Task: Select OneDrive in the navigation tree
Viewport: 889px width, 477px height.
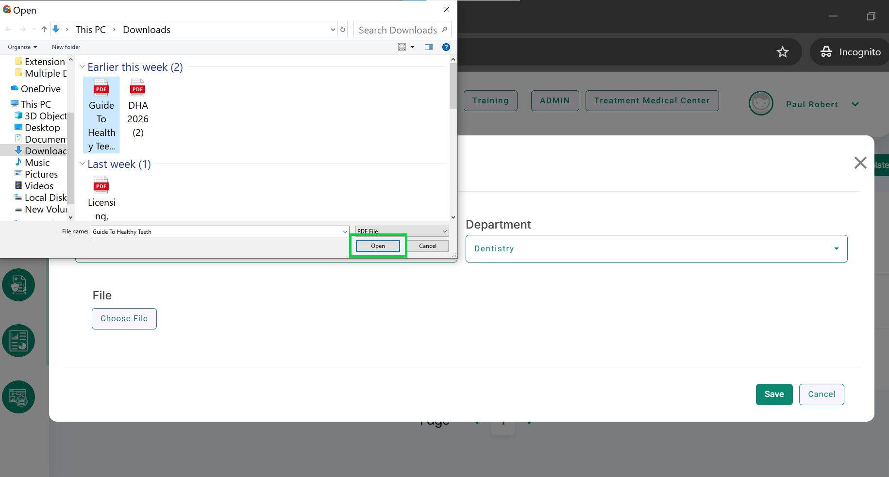Action: coord(40,89)
